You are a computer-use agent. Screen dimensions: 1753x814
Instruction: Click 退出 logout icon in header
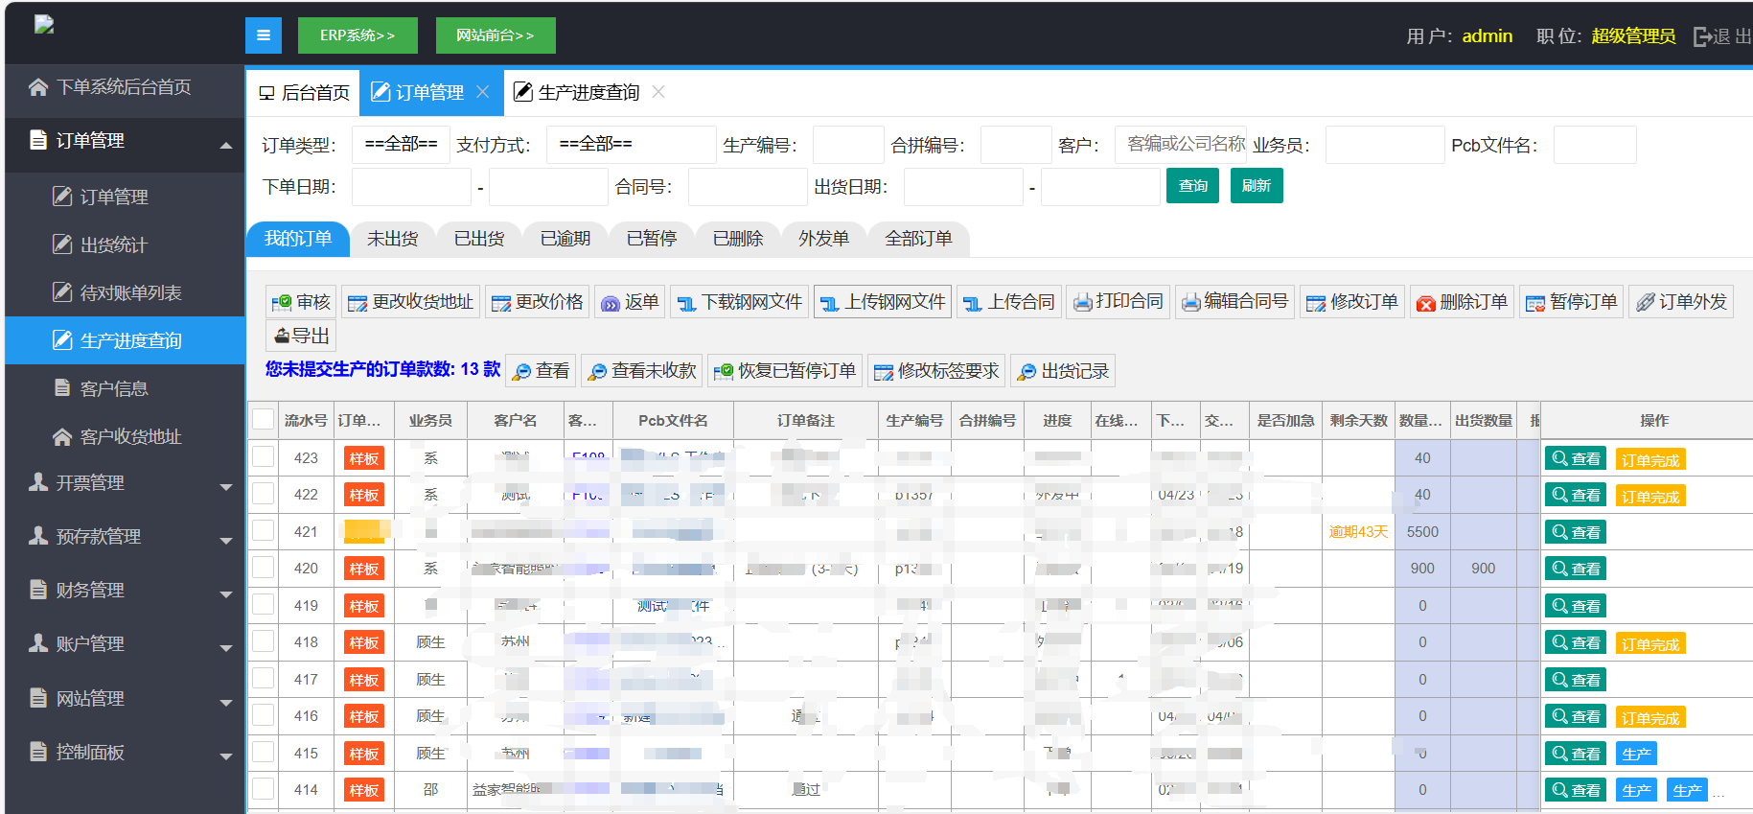coord(1702,36)
